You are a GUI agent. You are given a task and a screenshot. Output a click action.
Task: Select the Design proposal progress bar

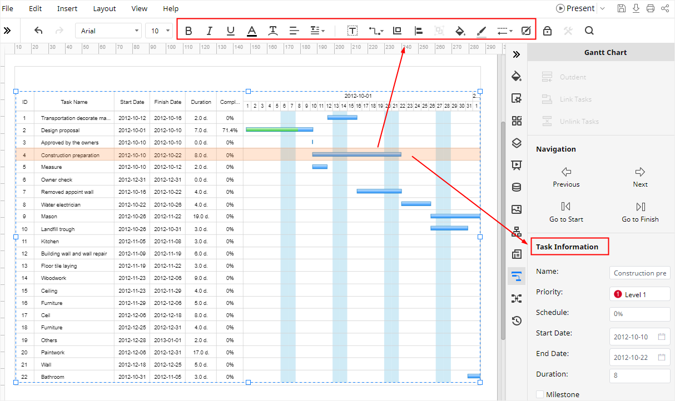(x=279, y=129)
